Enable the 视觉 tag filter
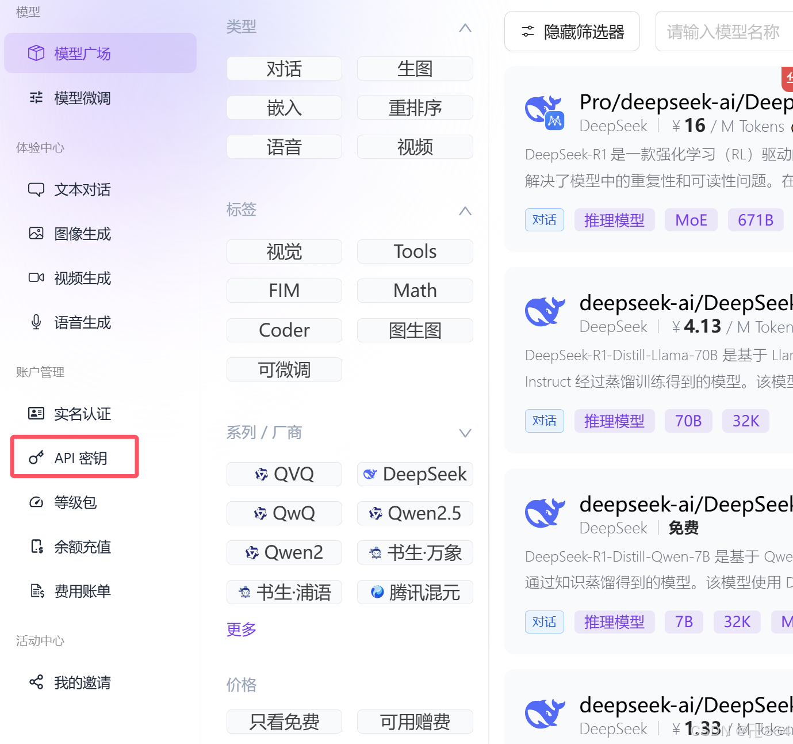Screen dimensions: 793x744 click(x=284, y=251)
